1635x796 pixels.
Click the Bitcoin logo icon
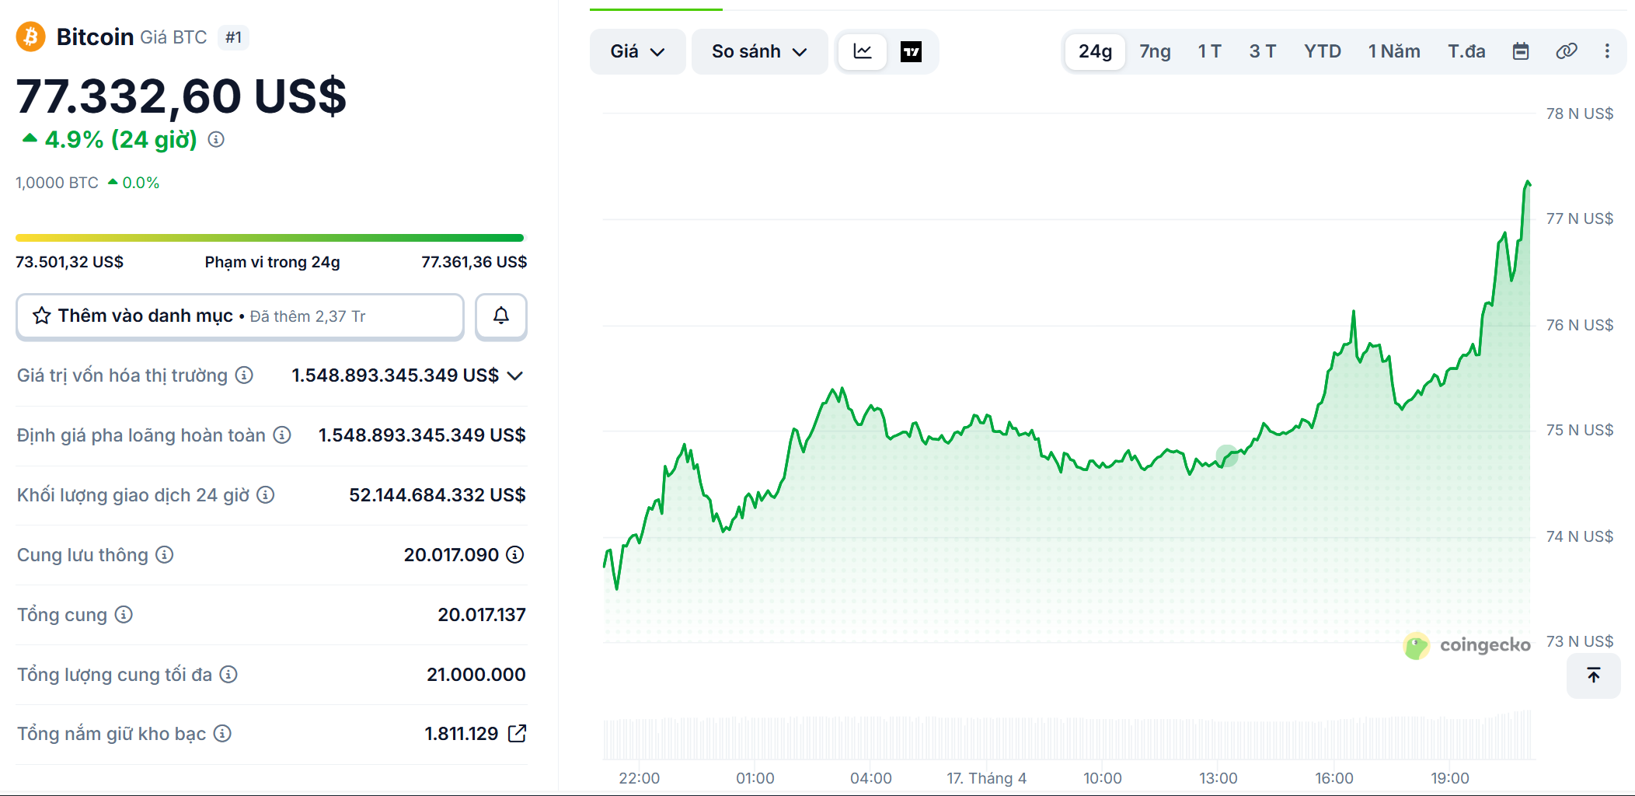pyautogui.click(x=30, y=37)
